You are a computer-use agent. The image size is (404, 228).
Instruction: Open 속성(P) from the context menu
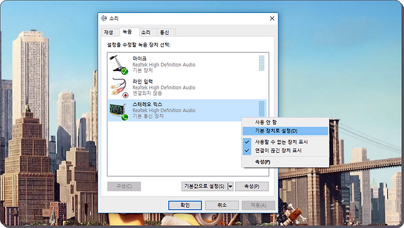click(x=285, y=162)
